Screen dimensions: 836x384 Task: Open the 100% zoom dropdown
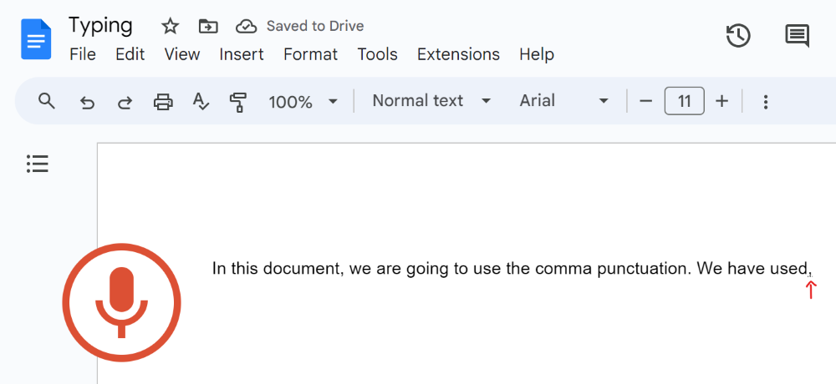pyautogui.click(x=303, y=102)
